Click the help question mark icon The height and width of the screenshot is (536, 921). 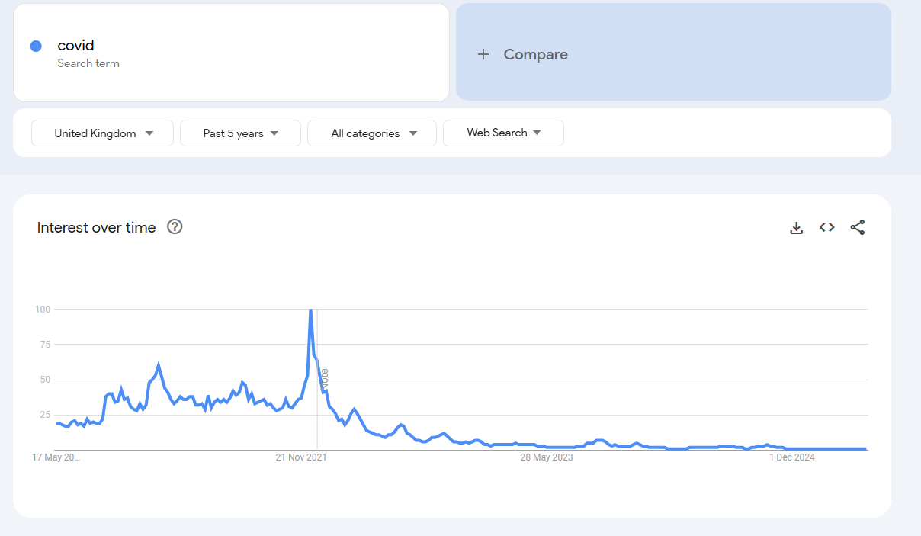[x=175, y=226]
